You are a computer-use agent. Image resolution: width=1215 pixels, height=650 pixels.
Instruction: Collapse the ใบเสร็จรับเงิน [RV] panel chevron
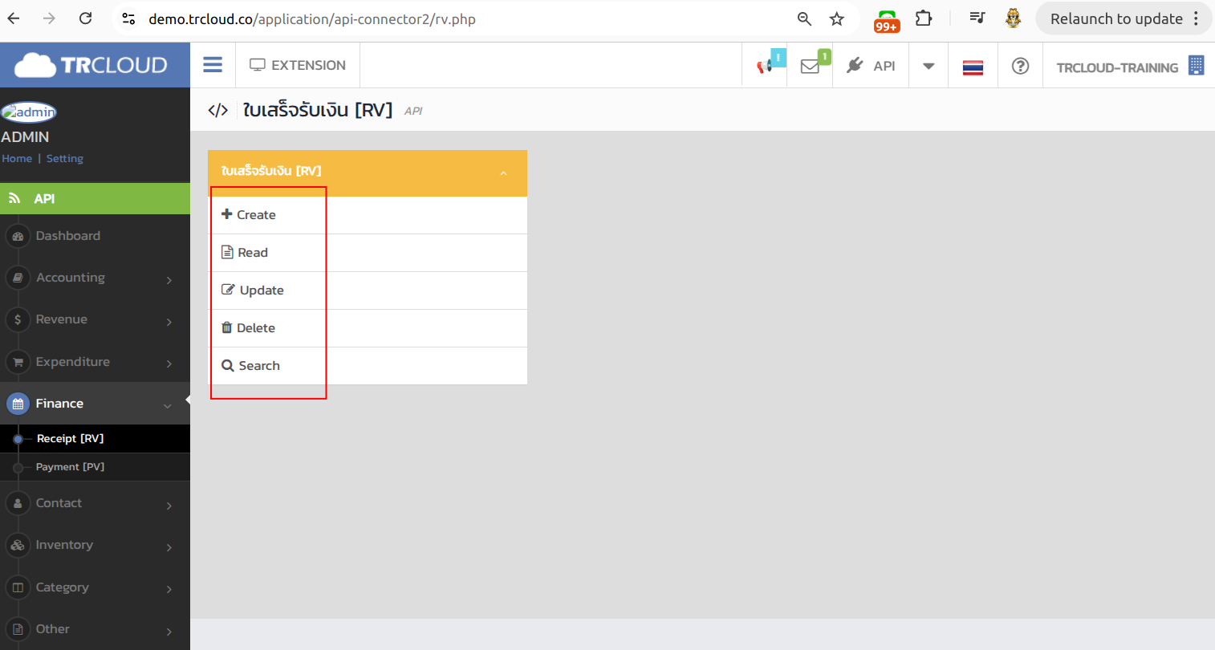[503, 173]
